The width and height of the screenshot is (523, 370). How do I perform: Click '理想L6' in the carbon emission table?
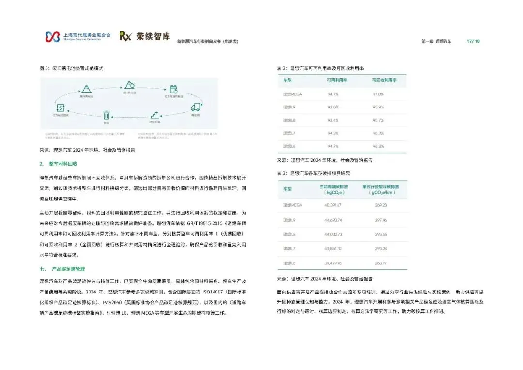(x=289, y=263)
